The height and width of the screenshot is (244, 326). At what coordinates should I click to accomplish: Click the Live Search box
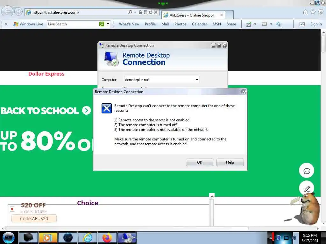tap(73, 24)
